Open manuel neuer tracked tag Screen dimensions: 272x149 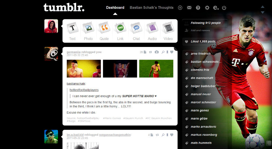point(201,94)
